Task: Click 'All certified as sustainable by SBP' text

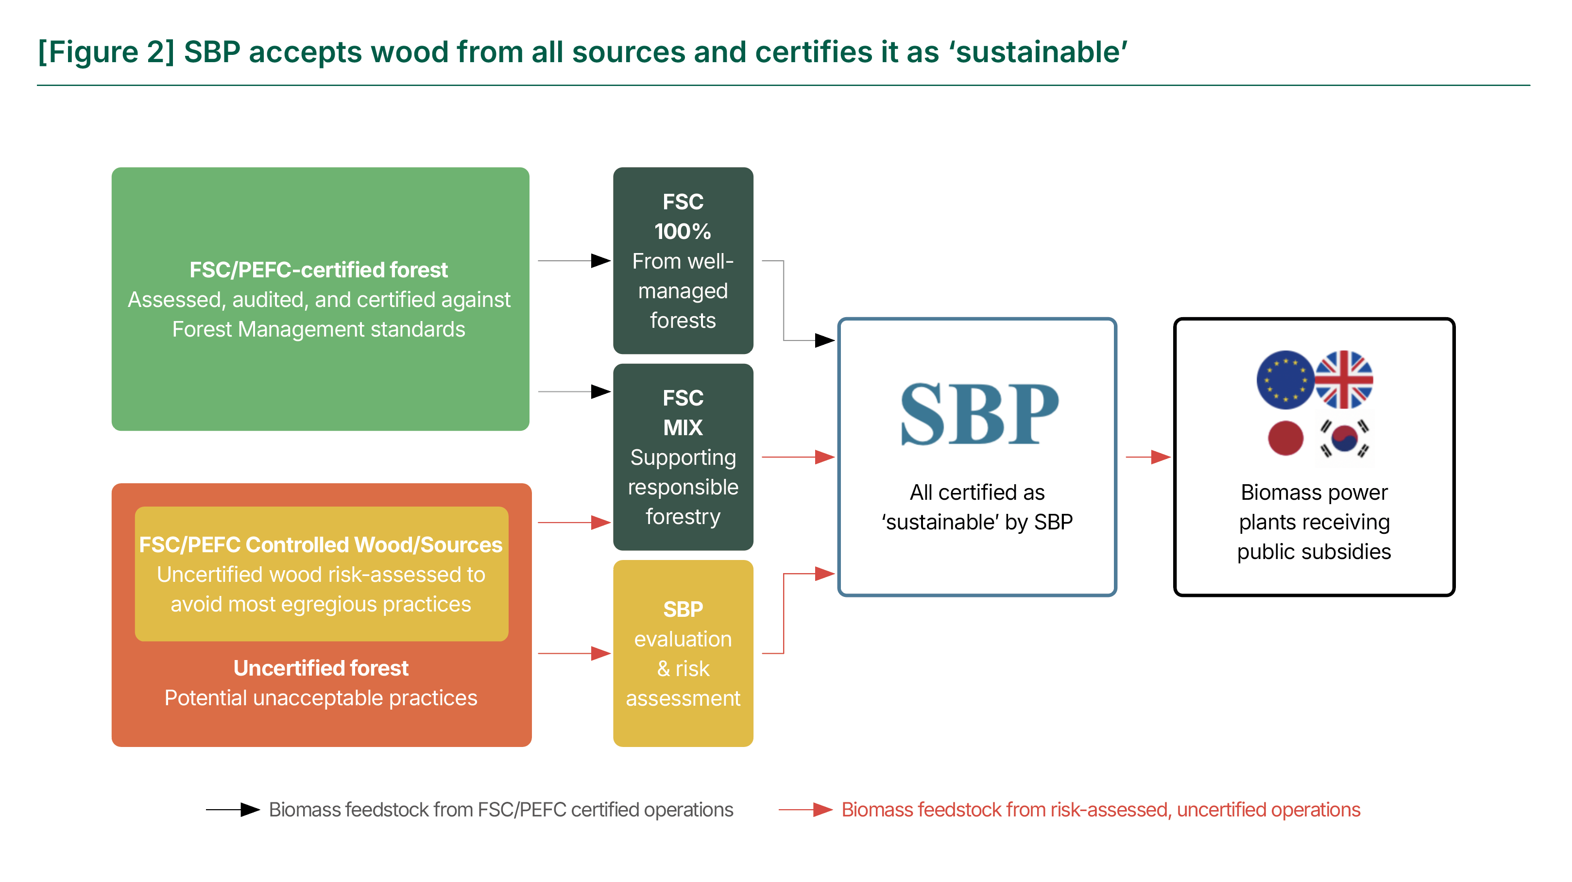Action: 977,507
